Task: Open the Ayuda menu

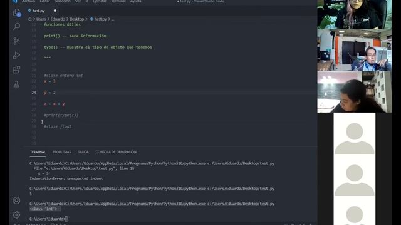Action: coord(135,1)
